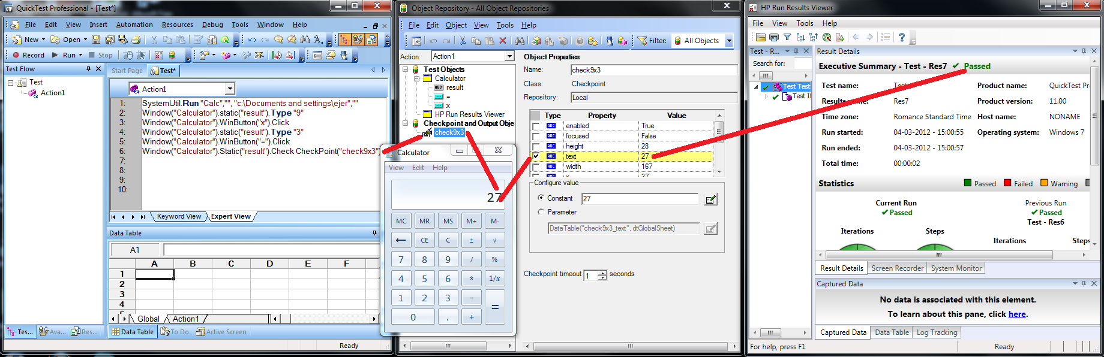
Task: Open the Resources menu in QuickTest
Action: pos(178,25)
